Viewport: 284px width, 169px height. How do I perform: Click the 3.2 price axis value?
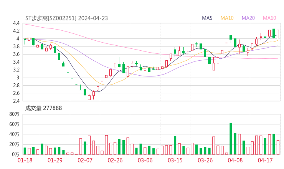click(x=16, y=70)
